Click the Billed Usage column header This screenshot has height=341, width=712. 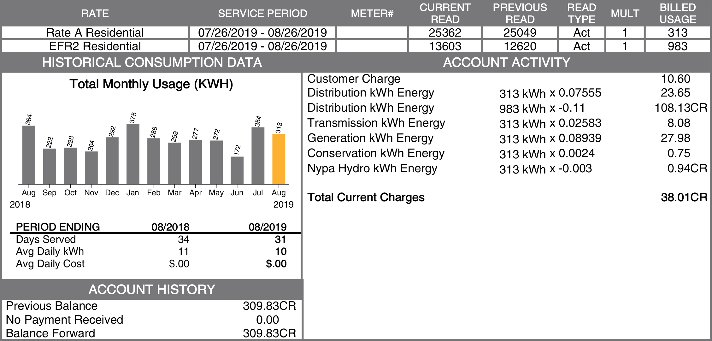click(x=677, y=13)
